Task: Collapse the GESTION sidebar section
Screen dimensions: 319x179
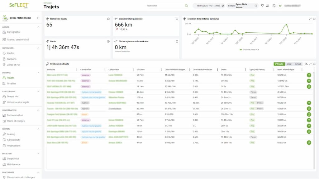Action: coord(38,129)
